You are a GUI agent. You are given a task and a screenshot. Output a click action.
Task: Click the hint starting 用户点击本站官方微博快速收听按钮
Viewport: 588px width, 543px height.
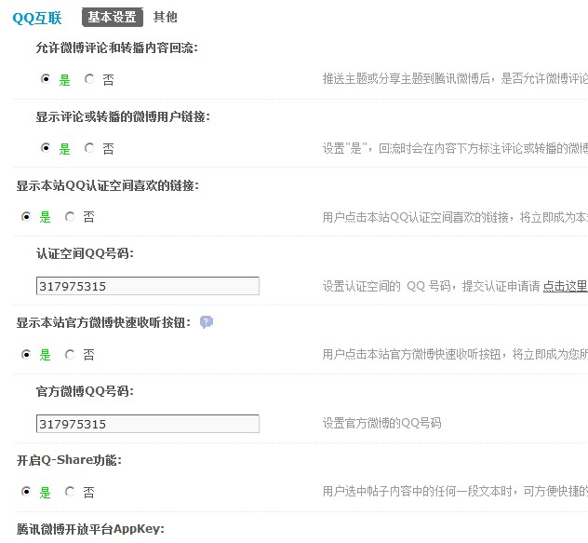(x=455, y=354)
